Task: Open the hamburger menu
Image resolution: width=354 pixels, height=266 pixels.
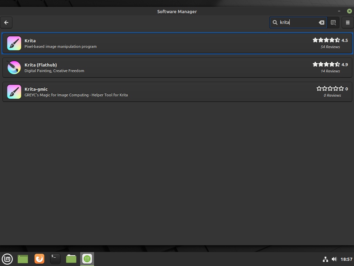Action: tap(348, 23)
